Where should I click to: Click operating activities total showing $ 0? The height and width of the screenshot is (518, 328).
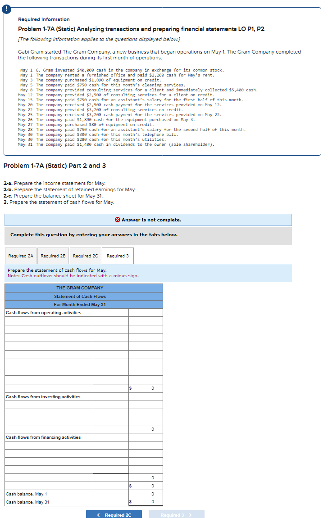(146, 388)
